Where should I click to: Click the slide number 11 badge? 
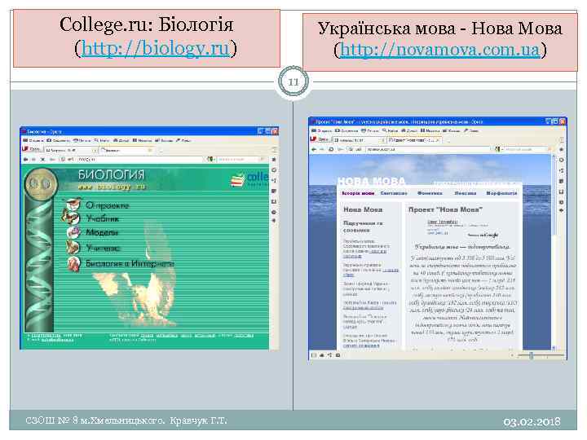tap(293, 81)
